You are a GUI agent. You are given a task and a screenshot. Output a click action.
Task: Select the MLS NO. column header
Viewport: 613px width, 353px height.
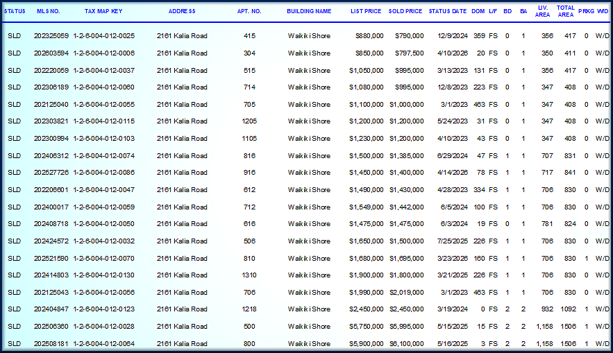pyautogui.click(x=49, y=11)
